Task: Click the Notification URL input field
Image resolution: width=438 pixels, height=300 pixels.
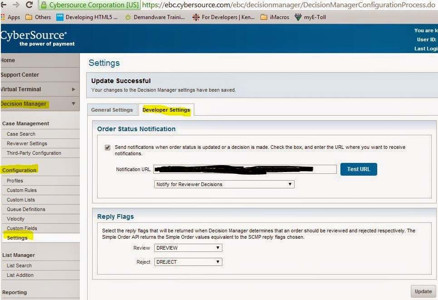Action: pos(245,169)
